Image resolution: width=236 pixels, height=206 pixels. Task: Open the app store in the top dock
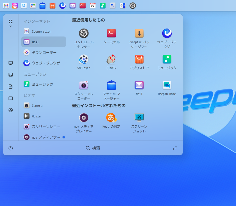[53, 6]
